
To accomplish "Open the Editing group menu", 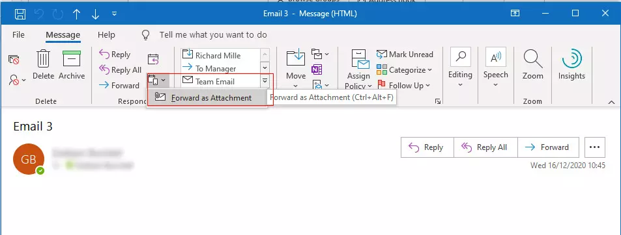I will tap(460, 68).
